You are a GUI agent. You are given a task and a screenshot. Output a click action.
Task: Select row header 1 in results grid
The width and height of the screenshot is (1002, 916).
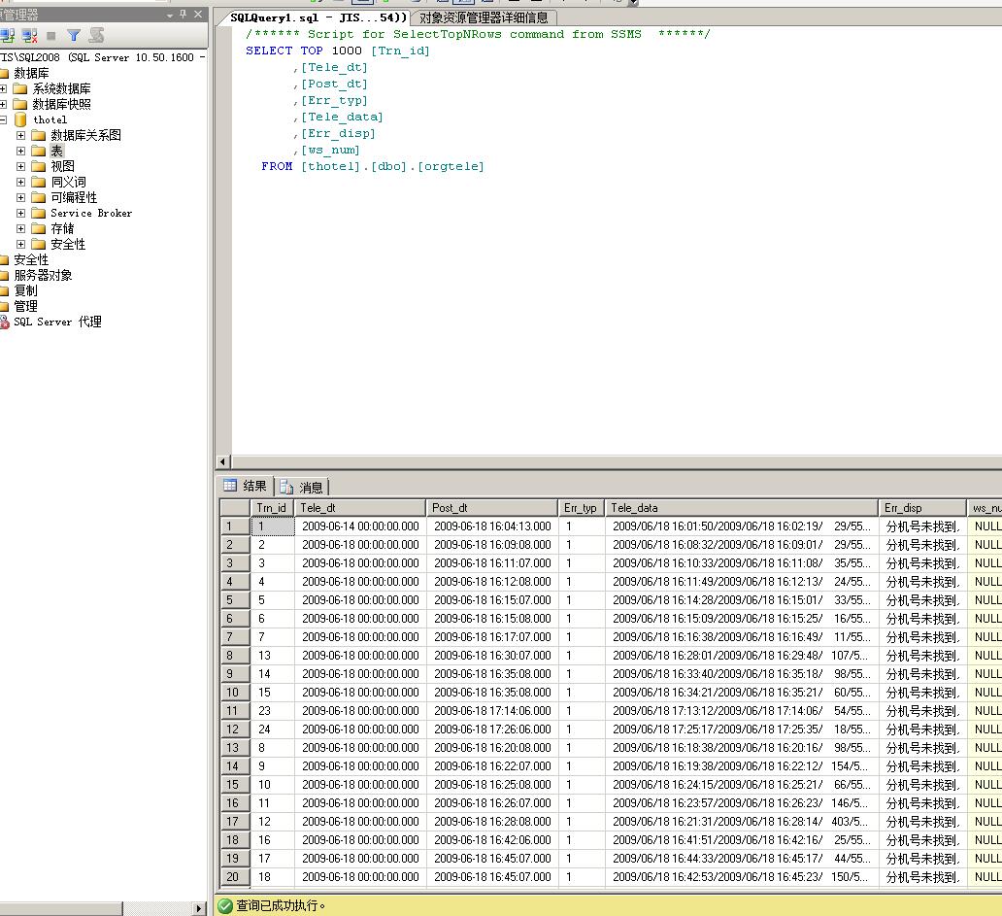coord(235,526)
